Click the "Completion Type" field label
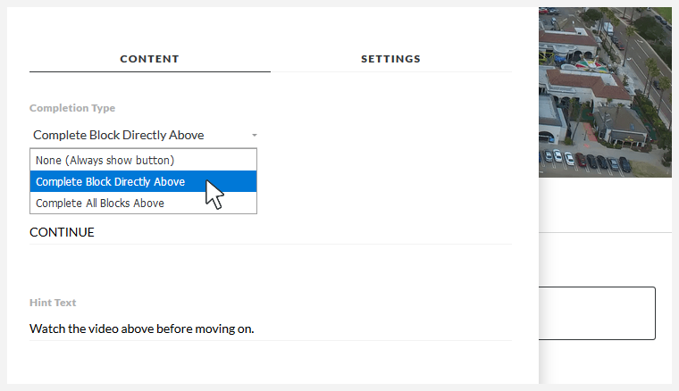 tap(72, 108)
